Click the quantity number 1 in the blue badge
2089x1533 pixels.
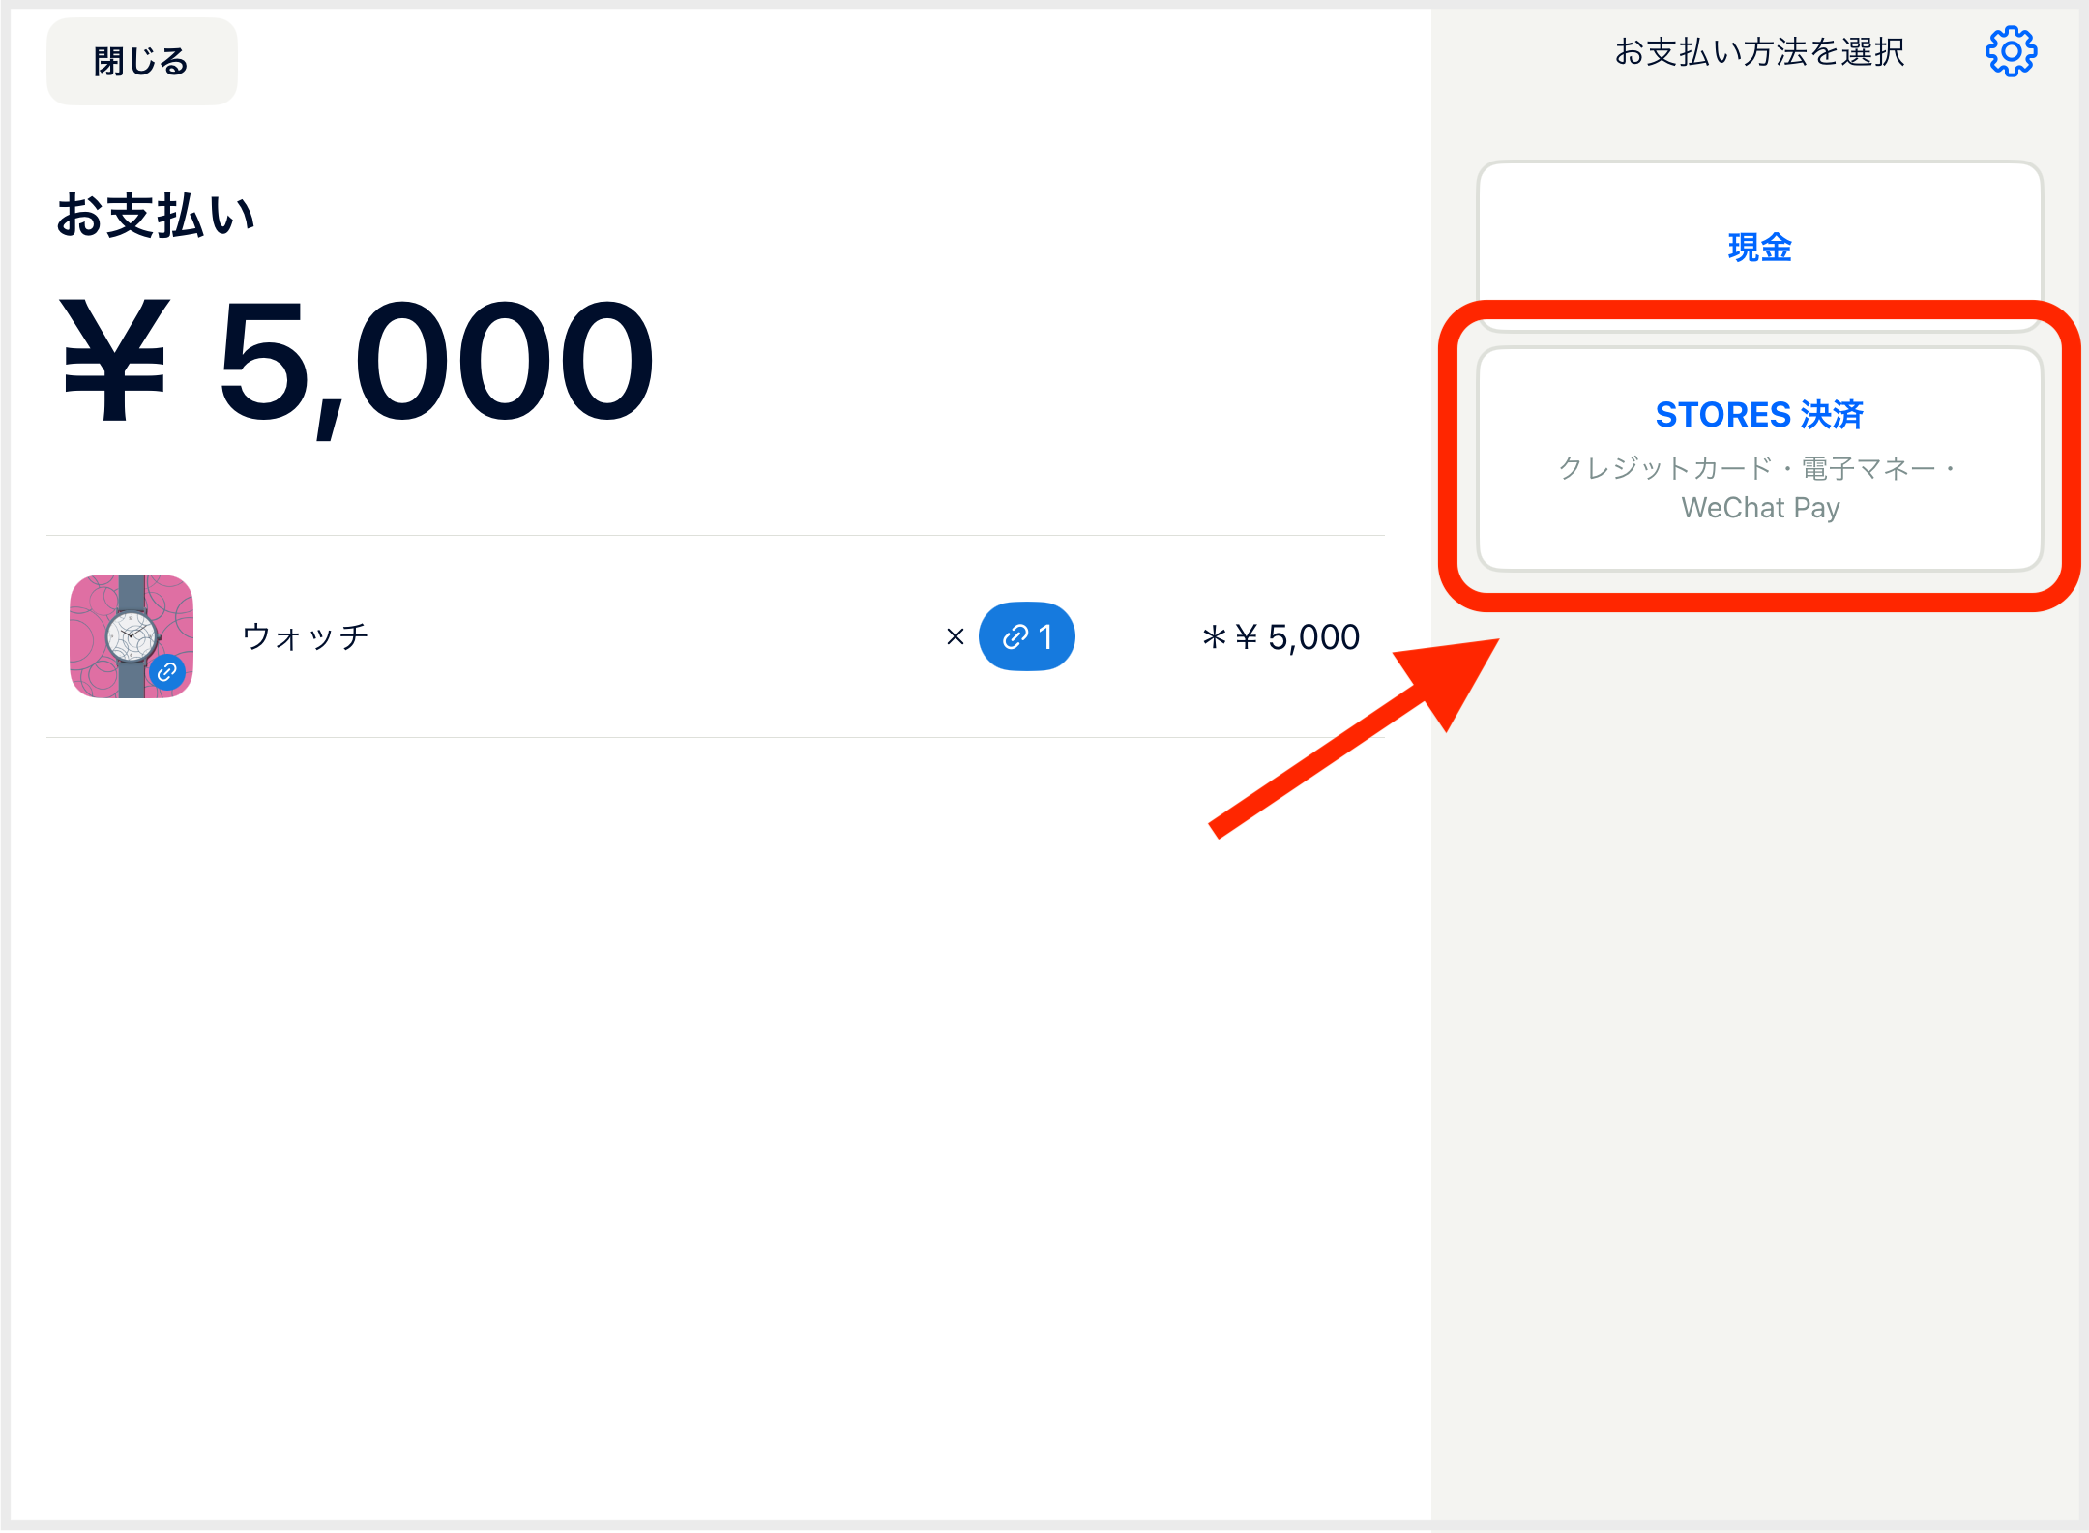[x=1045, y=636]
